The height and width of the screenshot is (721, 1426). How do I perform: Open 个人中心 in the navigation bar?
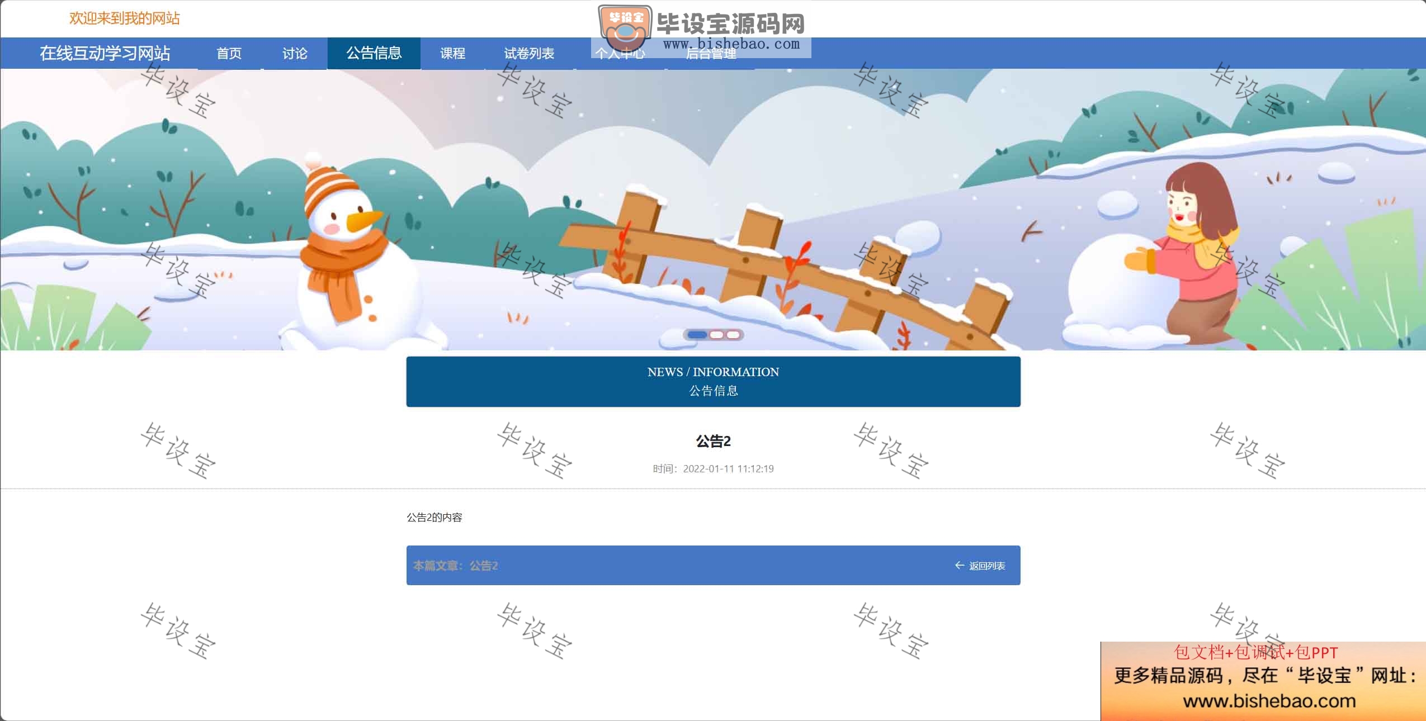[x=620, y=54]
